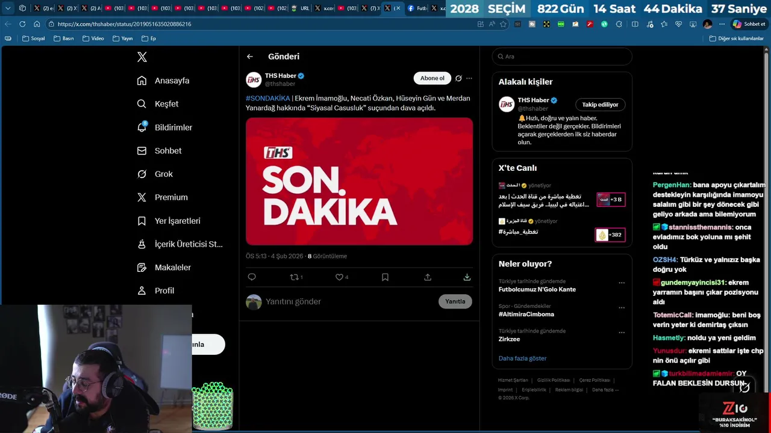Open the live broadcast with +382

tap(610, 235)
